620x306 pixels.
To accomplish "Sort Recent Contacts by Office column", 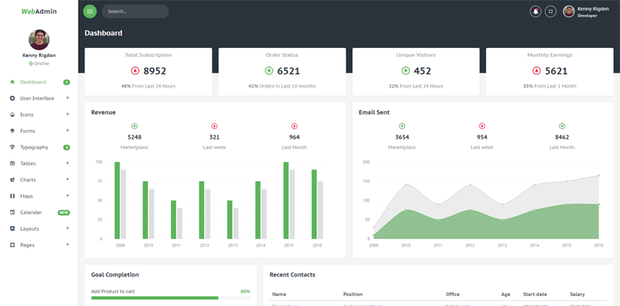I will click(453, 294).
